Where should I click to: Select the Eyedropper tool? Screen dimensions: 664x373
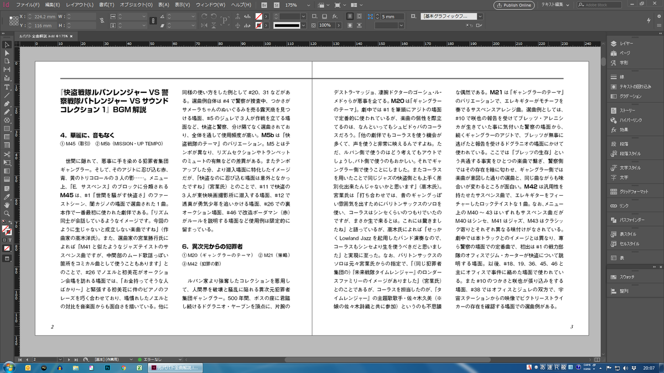(7, 196)
